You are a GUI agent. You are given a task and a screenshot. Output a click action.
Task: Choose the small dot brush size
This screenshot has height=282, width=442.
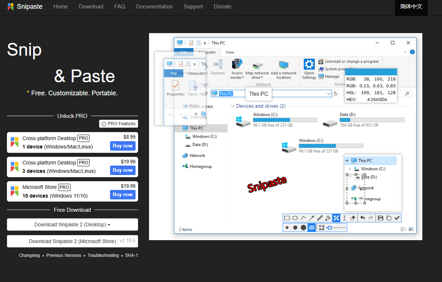tap(287, 228)
